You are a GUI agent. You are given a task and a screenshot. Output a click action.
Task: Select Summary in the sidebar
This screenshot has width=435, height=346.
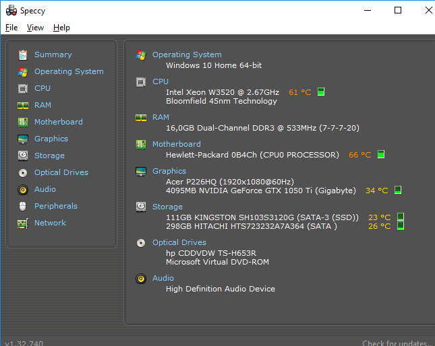point(53,55)
